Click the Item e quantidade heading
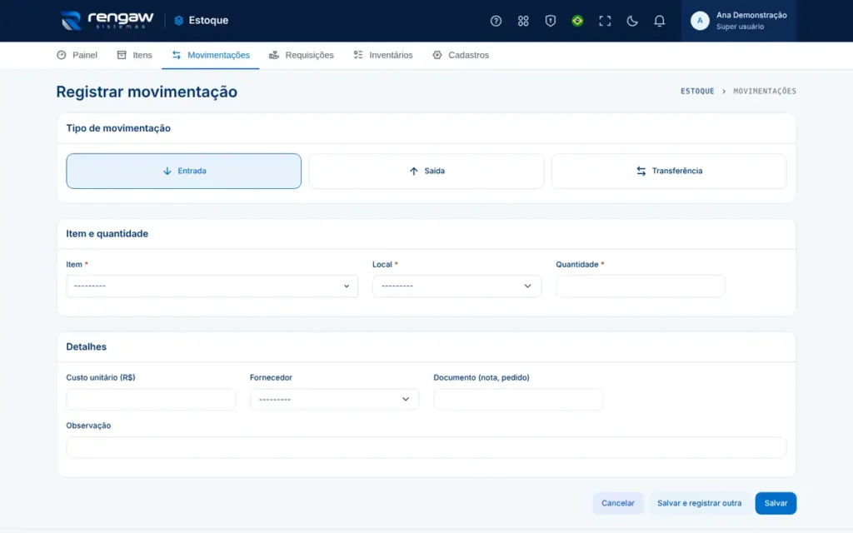 (x=107, y=233)
